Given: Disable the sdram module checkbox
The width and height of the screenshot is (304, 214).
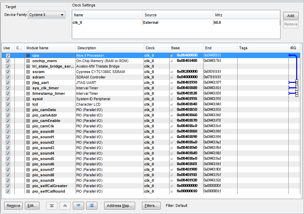Looking at the screenshot, I should [x=8, y=77].
